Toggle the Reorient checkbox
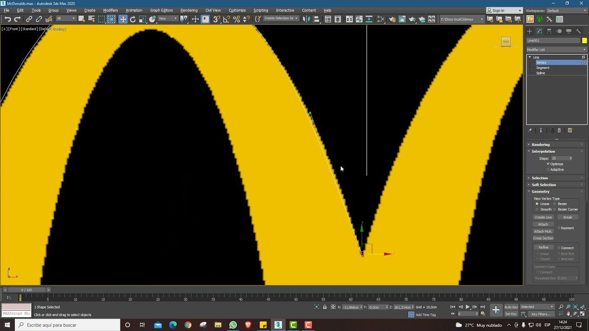 558,228
